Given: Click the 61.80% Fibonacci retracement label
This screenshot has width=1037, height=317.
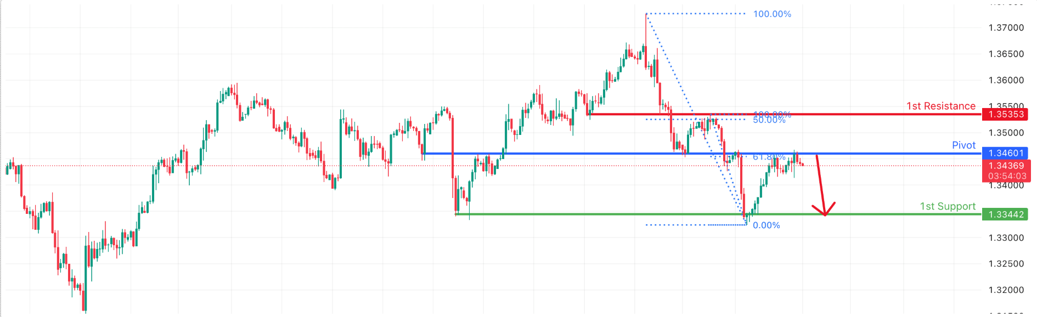Looking at the screenshot, I should tap(769, 157).
